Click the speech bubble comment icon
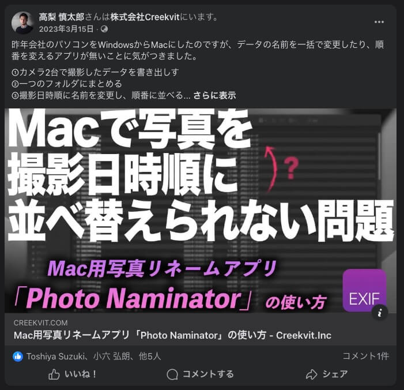Screen dimensions: 404x390 pyautogui.click(x=172, y=374)
